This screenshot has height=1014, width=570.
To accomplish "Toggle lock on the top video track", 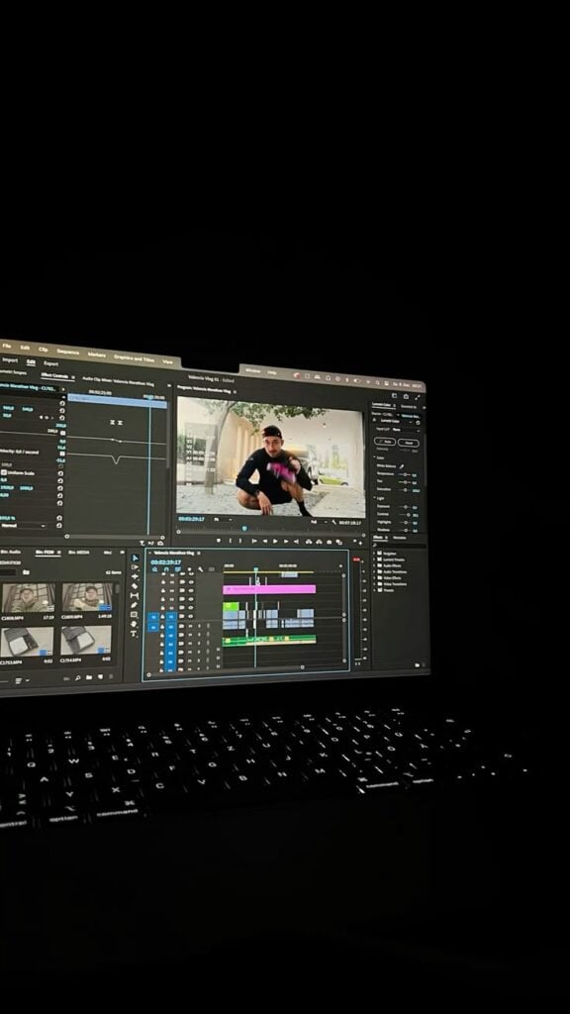I will [x=163, y=582].
